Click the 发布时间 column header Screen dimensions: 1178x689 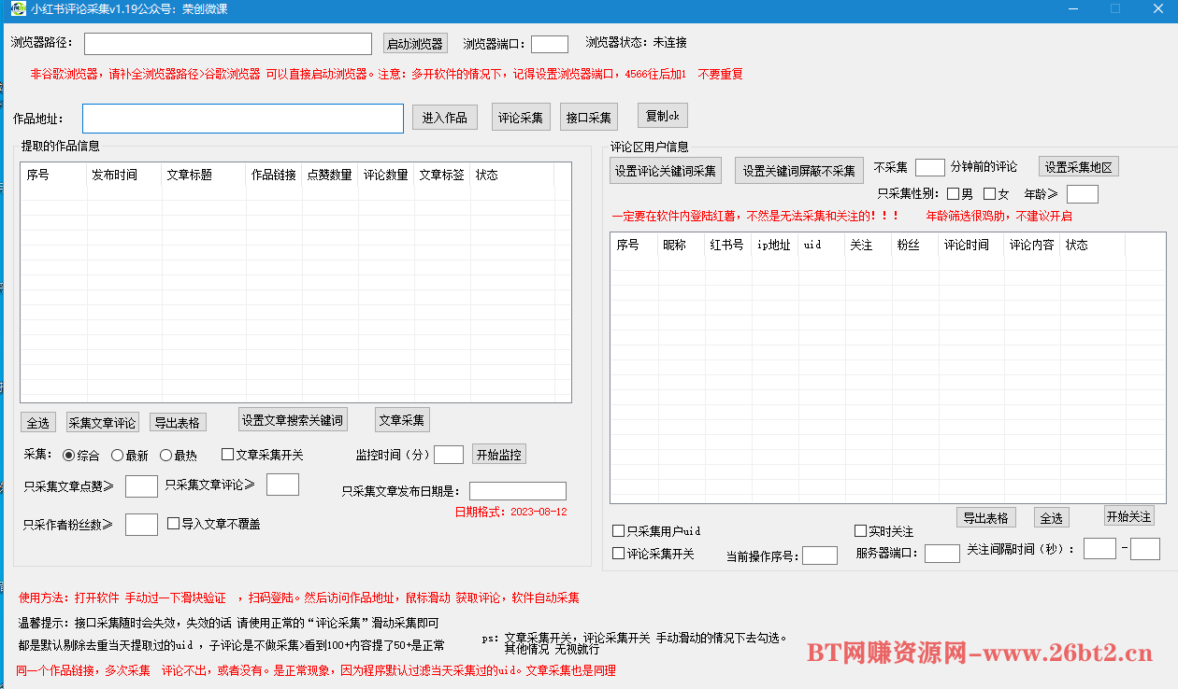(114, 175)
